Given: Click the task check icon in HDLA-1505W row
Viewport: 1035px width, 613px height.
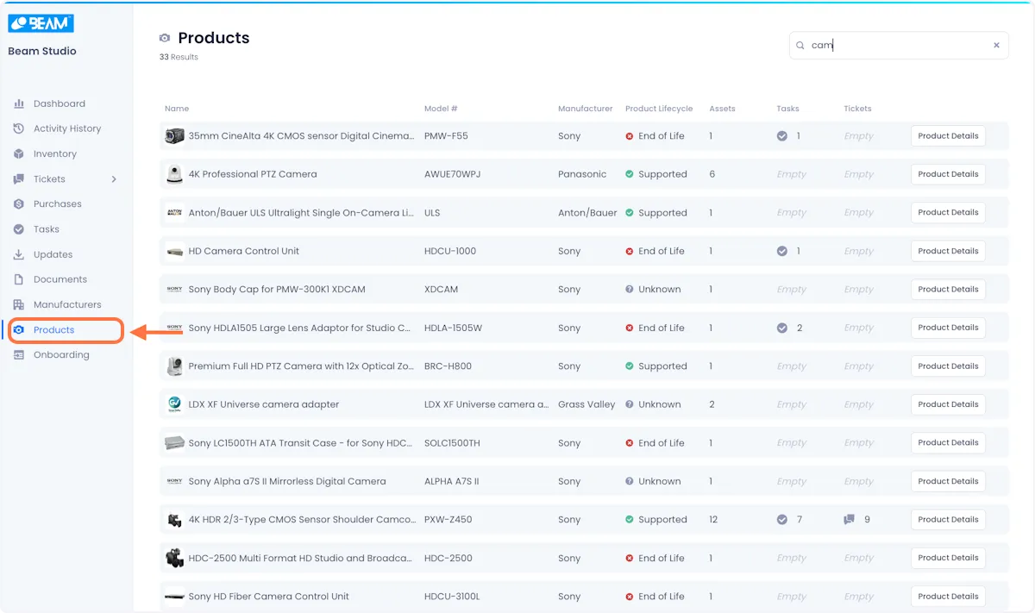Looking at the screenshot, I should coord(782,328).
